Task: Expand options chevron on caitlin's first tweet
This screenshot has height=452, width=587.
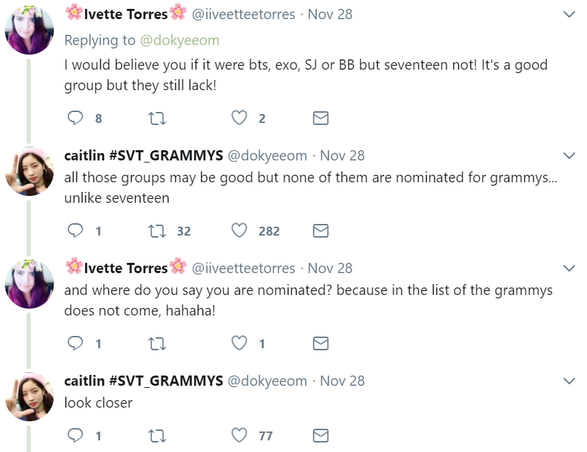Action: pyautogui.click(x=569, y=156)
